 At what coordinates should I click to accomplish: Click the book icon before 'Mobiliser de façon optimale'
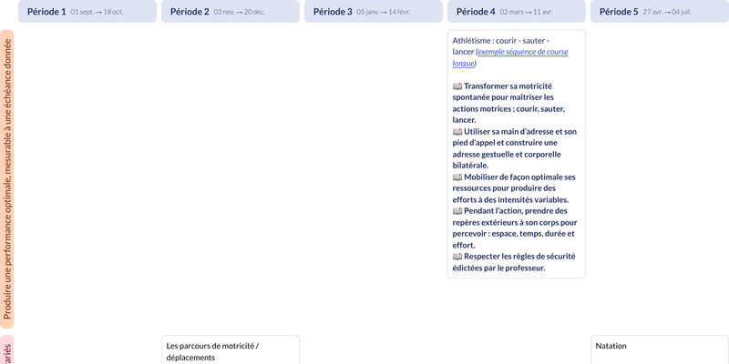point(457,177)
